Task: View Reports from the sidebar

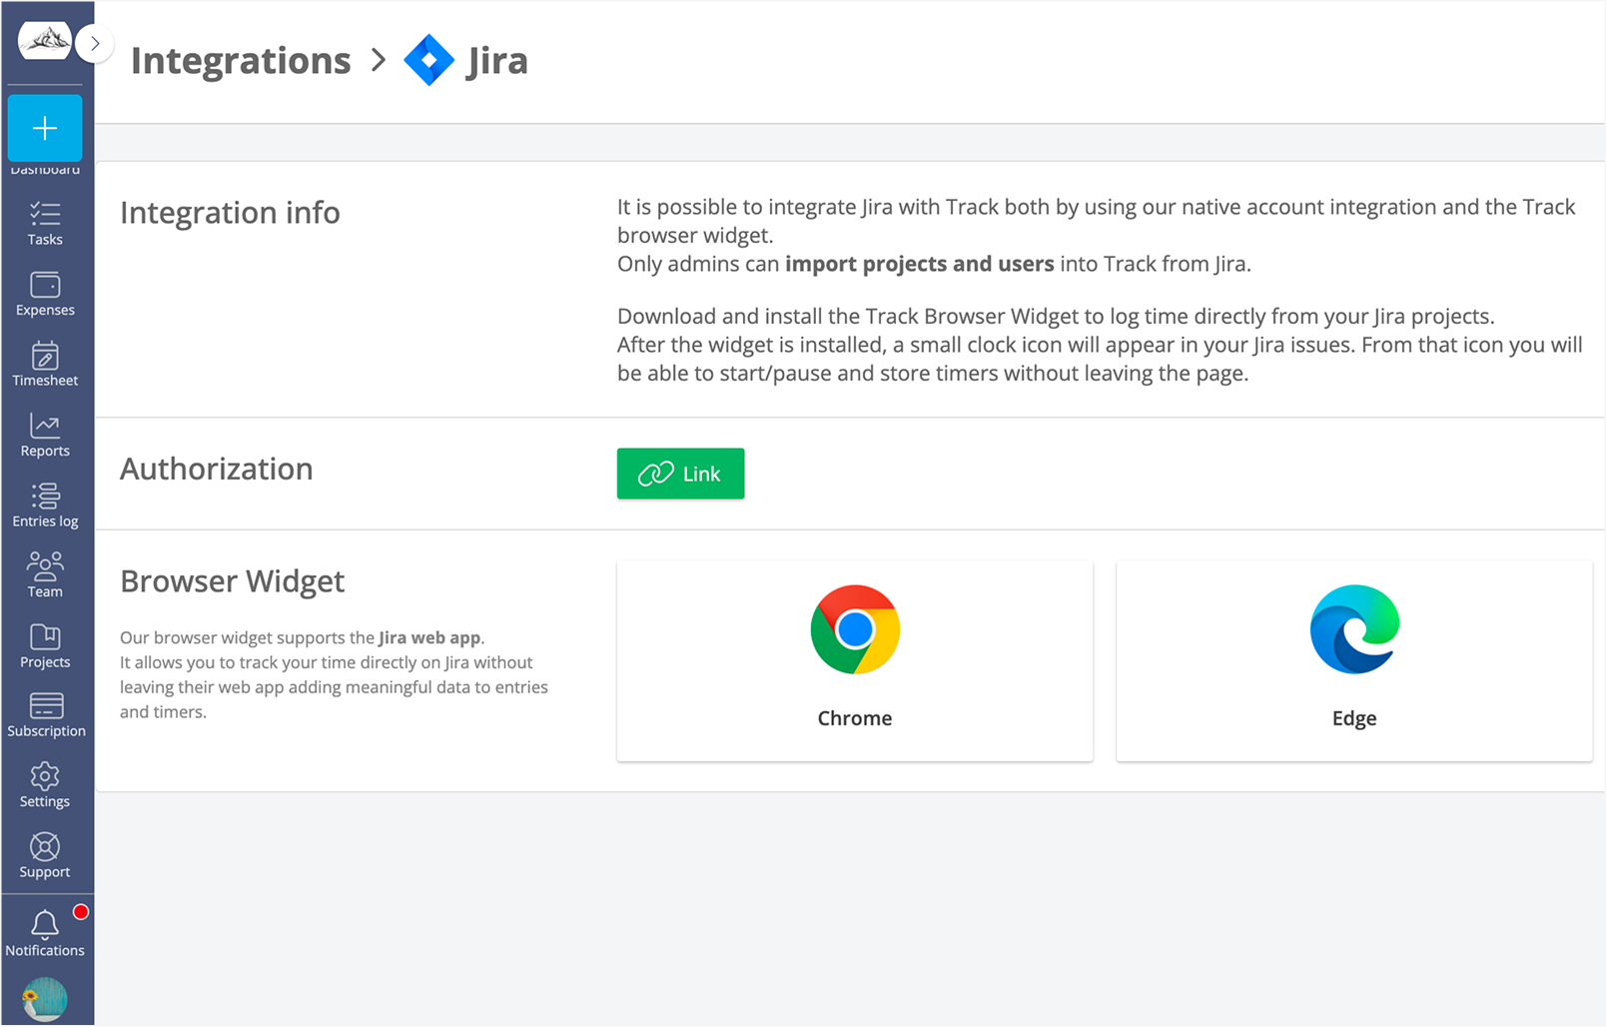Action: click(x=45, y=436)
